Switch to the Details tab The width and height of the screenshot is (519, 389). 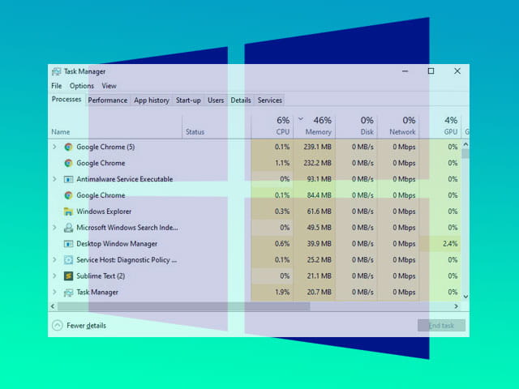point(241,100)
